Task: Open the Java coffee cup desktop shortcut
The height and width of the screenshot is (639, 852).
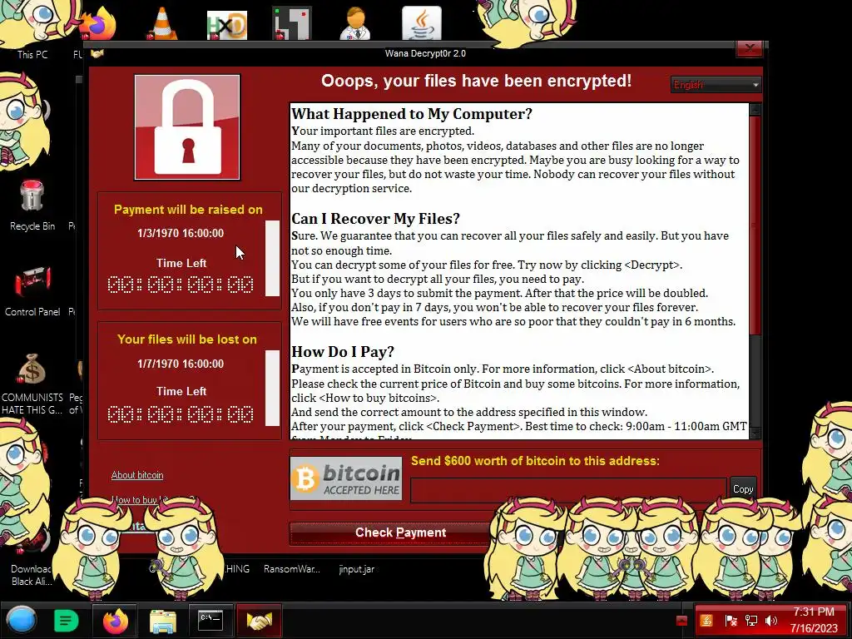Action: [x=422, y=23]
